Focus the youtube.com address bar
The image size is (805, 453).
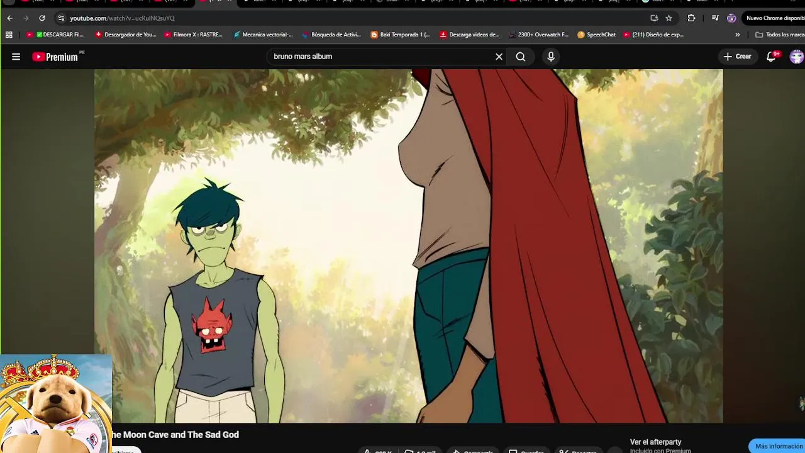[352, 18]
